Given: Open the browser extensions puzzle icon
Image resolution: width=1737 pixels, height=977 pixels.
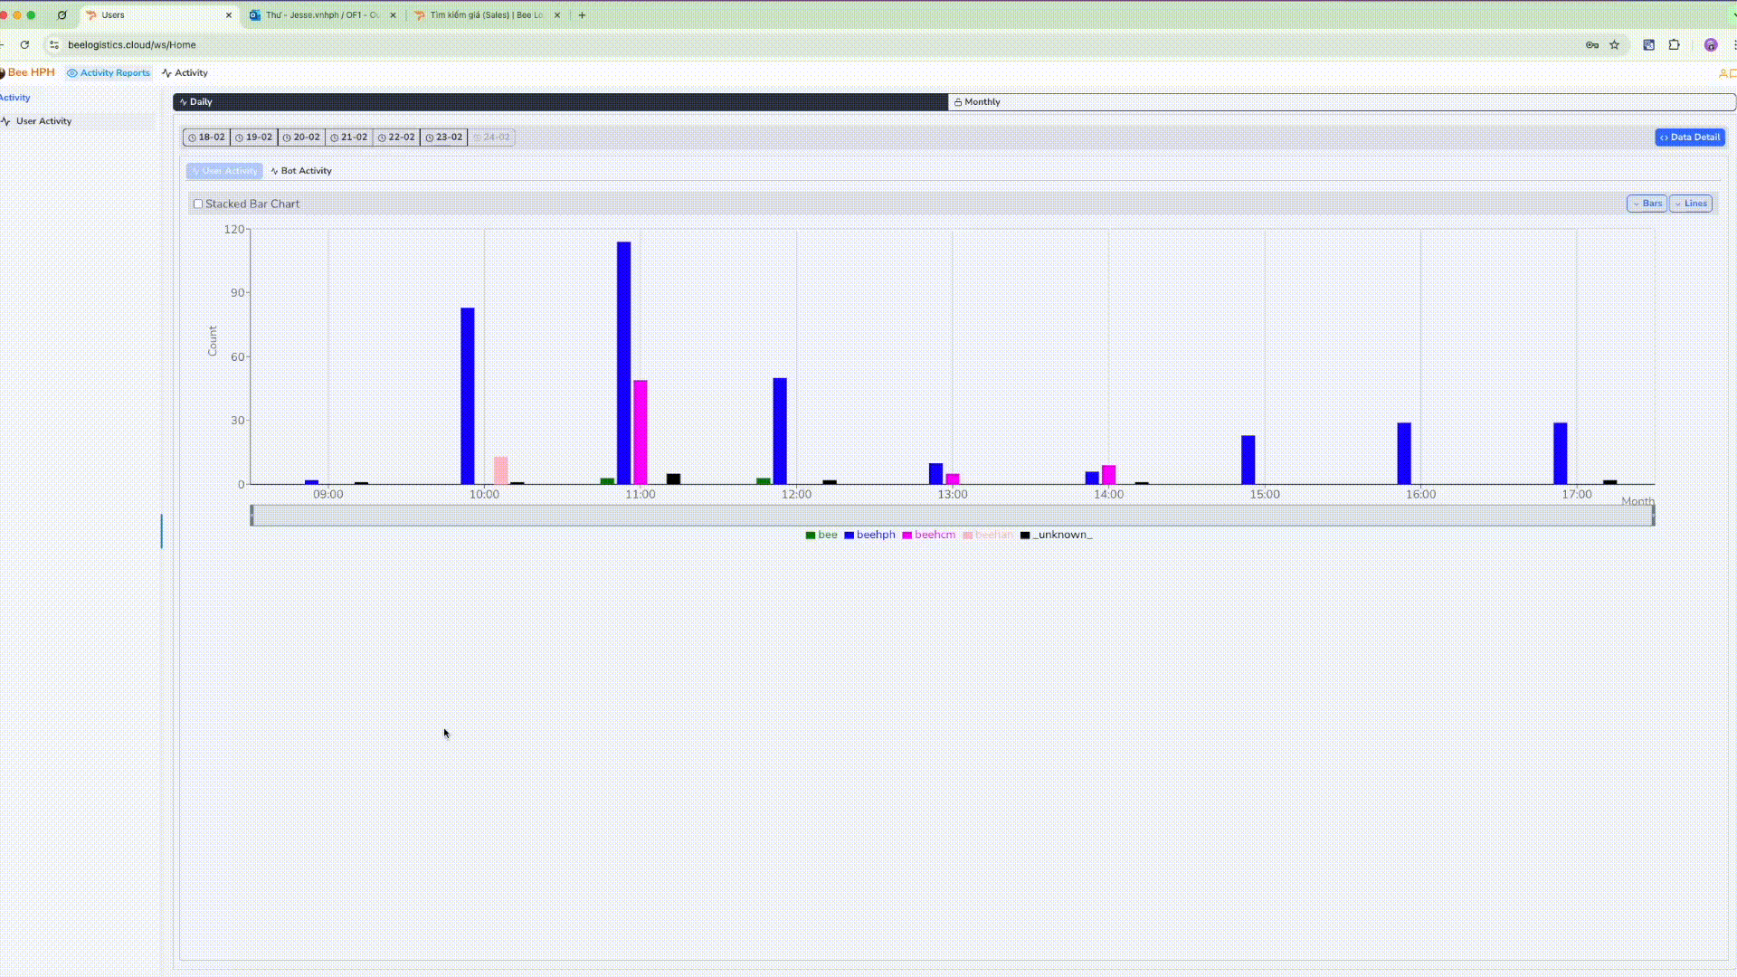Looking at the screenshot, I should [x=1674, y=44].
